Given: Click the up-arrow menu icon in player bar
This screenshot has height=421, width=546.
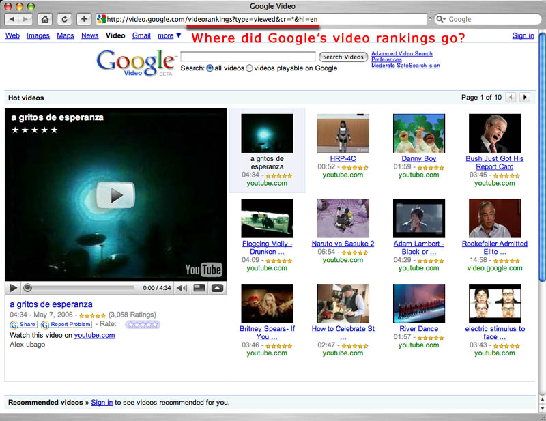Looking at the screenshot, I should tap(217, 288).
